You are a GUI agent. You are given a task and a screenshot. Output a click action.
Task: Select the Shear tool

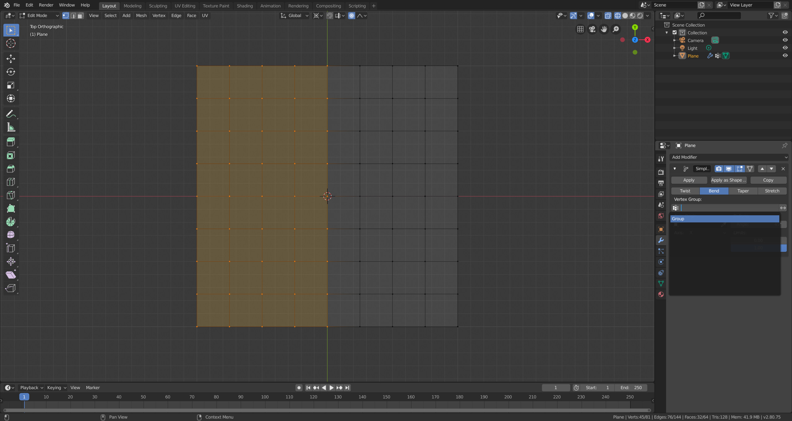11,275
